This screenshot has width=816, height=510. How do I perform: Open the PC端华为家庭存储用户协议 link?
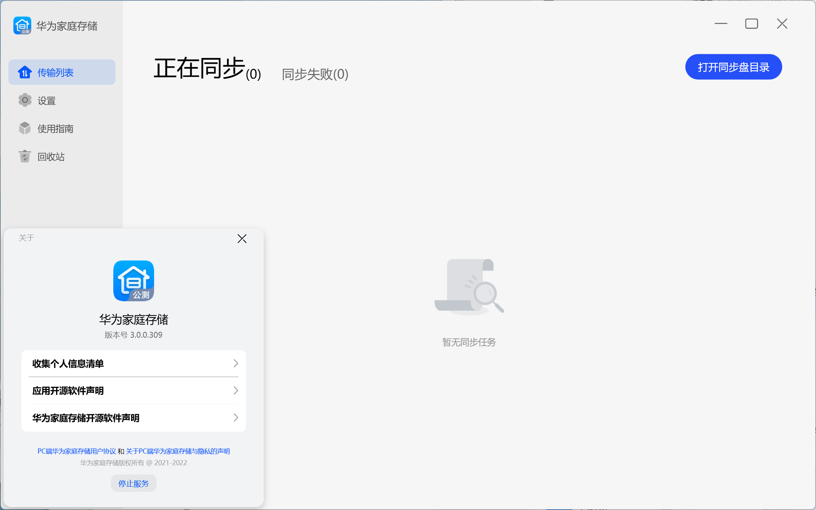77,451
